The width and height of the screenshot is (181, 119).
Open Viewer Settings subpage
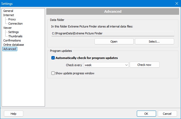pyautogui.click(x=13, y=32)
